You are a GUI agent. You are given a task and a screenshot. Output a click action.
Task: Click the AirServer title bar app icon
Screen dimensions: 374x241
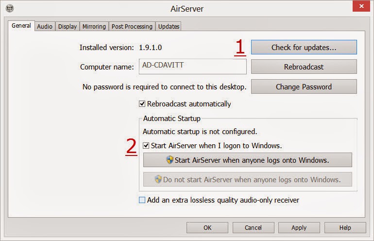click(x=10, y=8)
